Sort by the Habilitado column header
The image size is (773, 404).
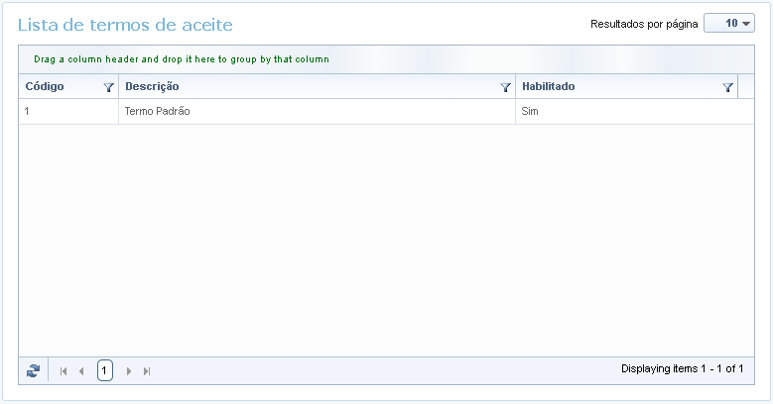click(548, 87)
